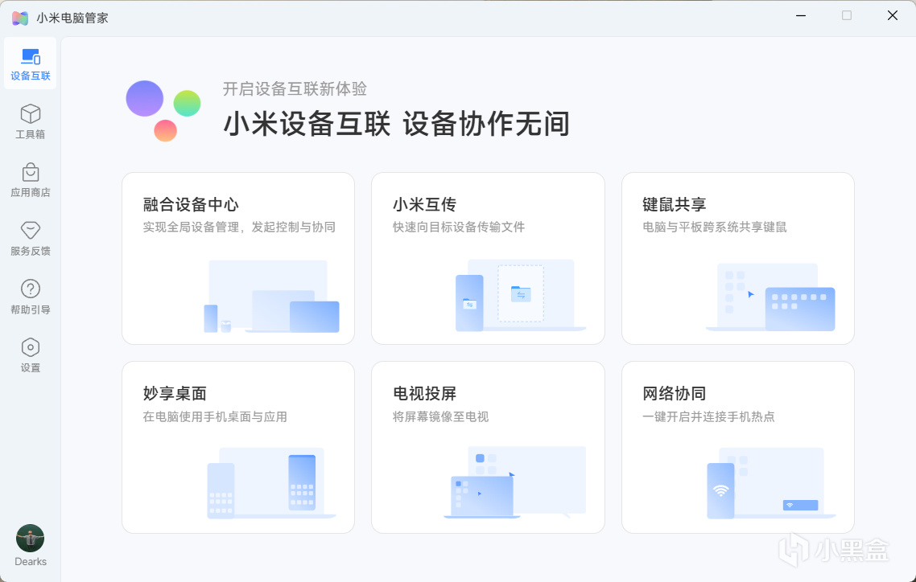Viewport: 916px width, 582px height.
Task: Click heading 小米设备互联 设备协作无间
Action: click(x=397, y=124)
